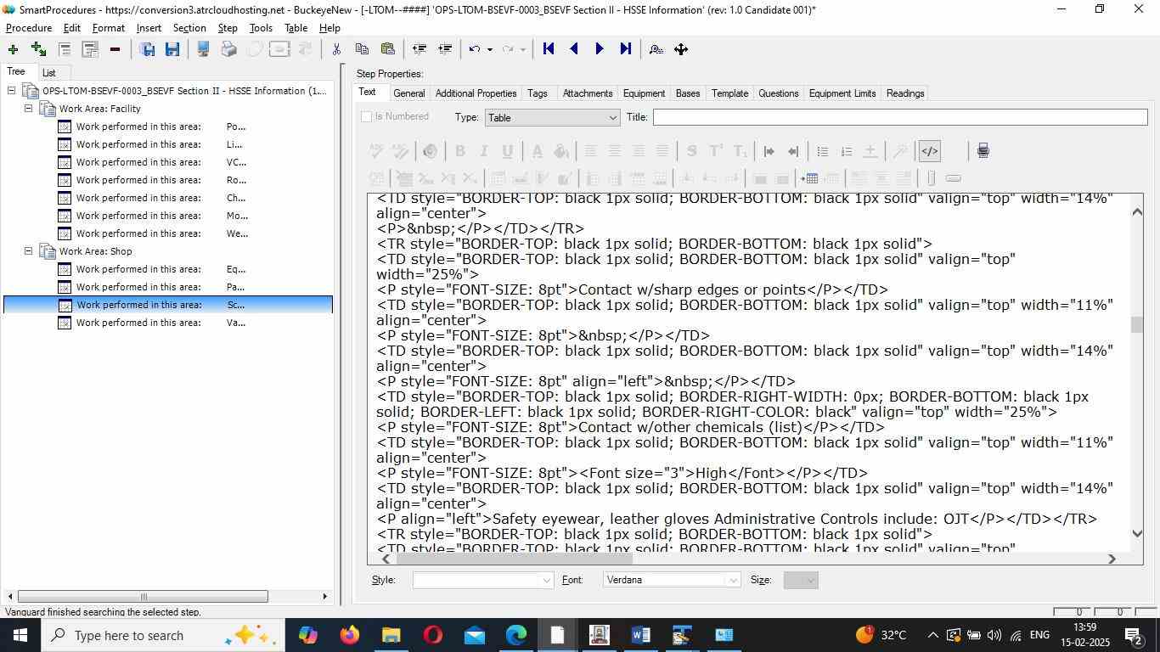This screenshot has width=1160, height=652.
Task: Click the red minus Delete Step icon
Action: coord(115,49)
